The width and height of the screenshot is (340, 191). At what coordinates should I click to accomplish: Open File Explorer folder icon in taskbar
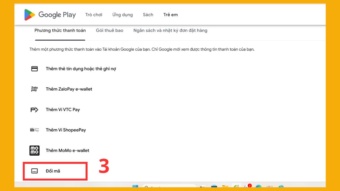pyautogui.click(x=225, y=186)
